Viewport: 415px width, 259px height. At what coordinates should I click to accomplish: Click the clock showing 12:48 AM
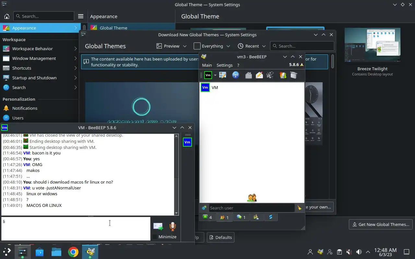(385, 252)
